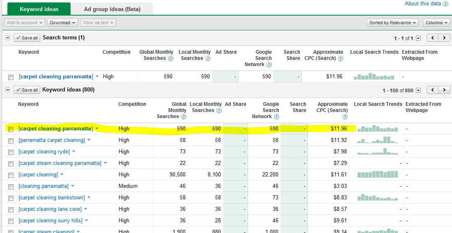Tick checkbox for carpet steam cleaning parramatta
The height and width of the screenshot is (233, 452).
coord(11,164)
